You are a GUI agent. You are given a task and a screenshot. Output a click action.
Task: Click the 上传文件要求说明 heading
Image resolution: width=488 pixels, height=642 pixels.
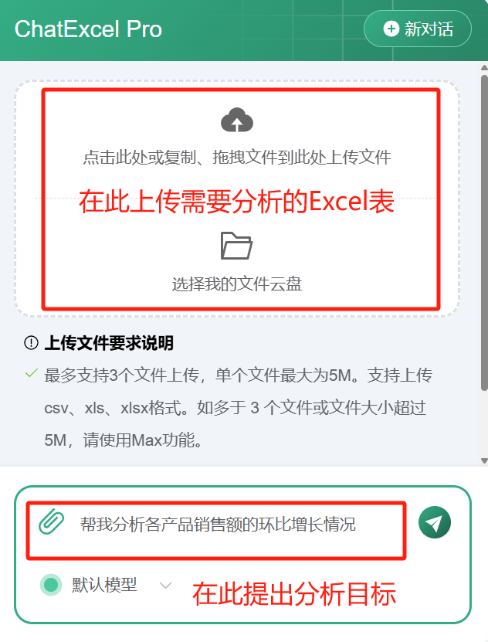[x=109, y=343]
